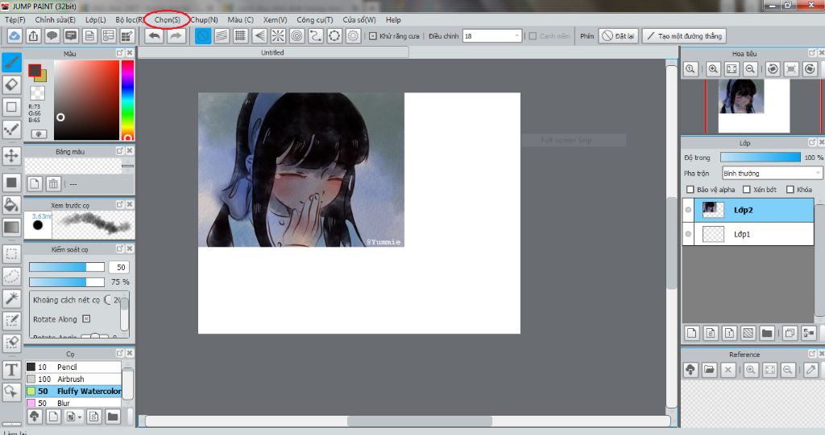Delete the selected color palette entry

click(53, 183)
